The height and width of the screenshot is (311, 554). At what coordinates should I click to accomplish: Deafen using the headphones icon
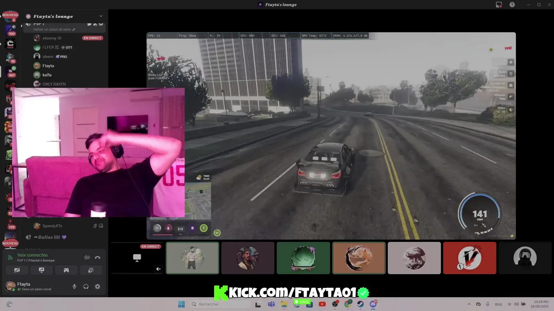pos(86,286)
